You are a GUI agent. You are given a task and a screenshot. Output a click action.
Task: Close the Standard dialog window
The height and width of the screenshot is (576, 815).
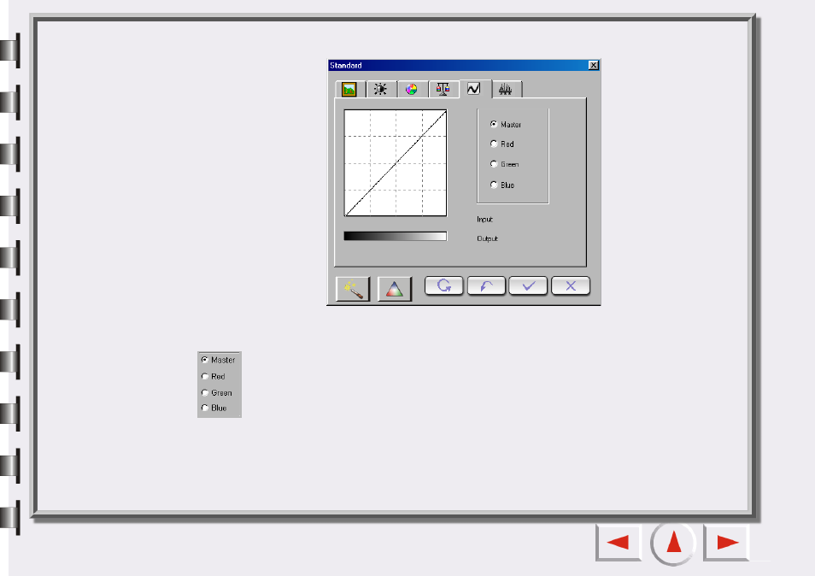(x=594, y=65)
